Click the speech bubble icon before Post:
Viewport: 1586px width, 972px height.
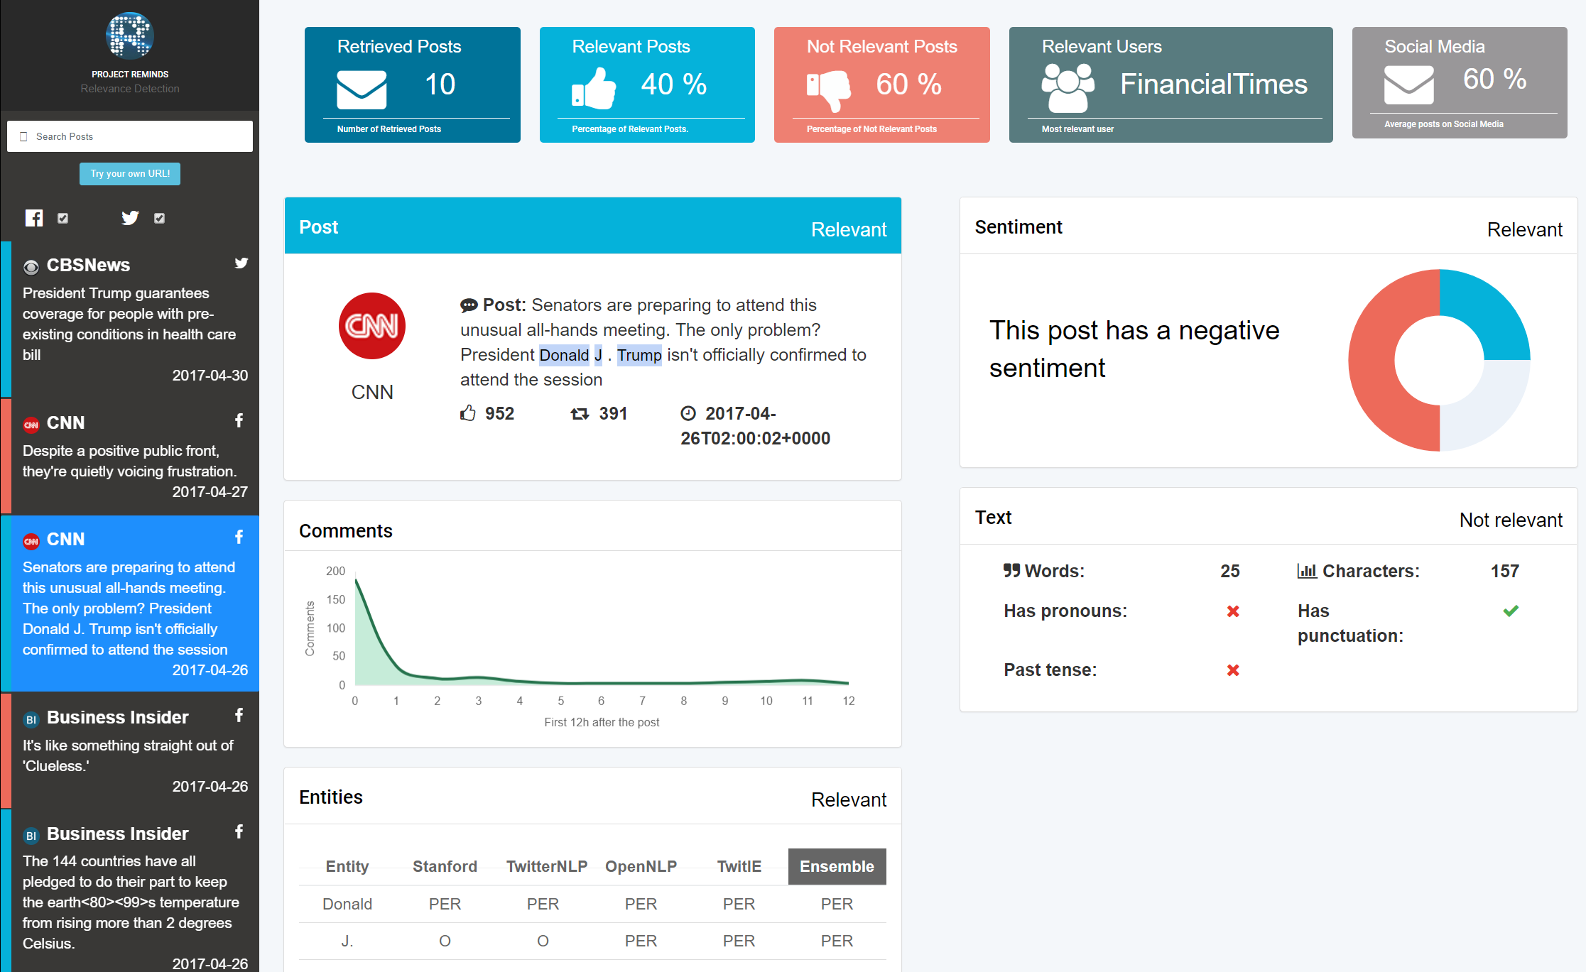pyautogui.click(x=469, y=305)
